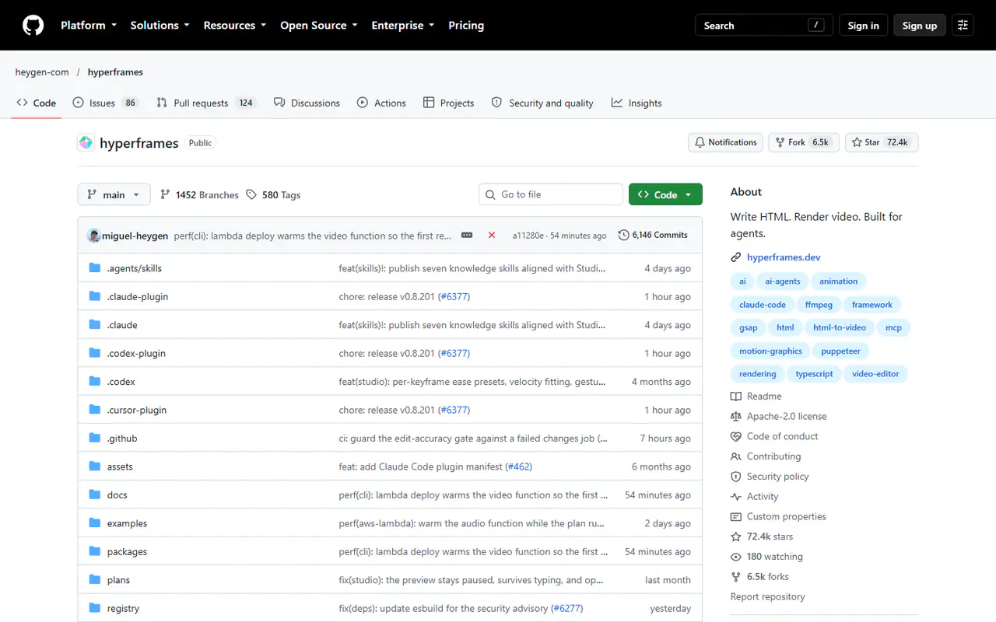The image size is (996, 622).
Task: Click the heygen-com owner breadcrumb link
Action: coord(42,72)
